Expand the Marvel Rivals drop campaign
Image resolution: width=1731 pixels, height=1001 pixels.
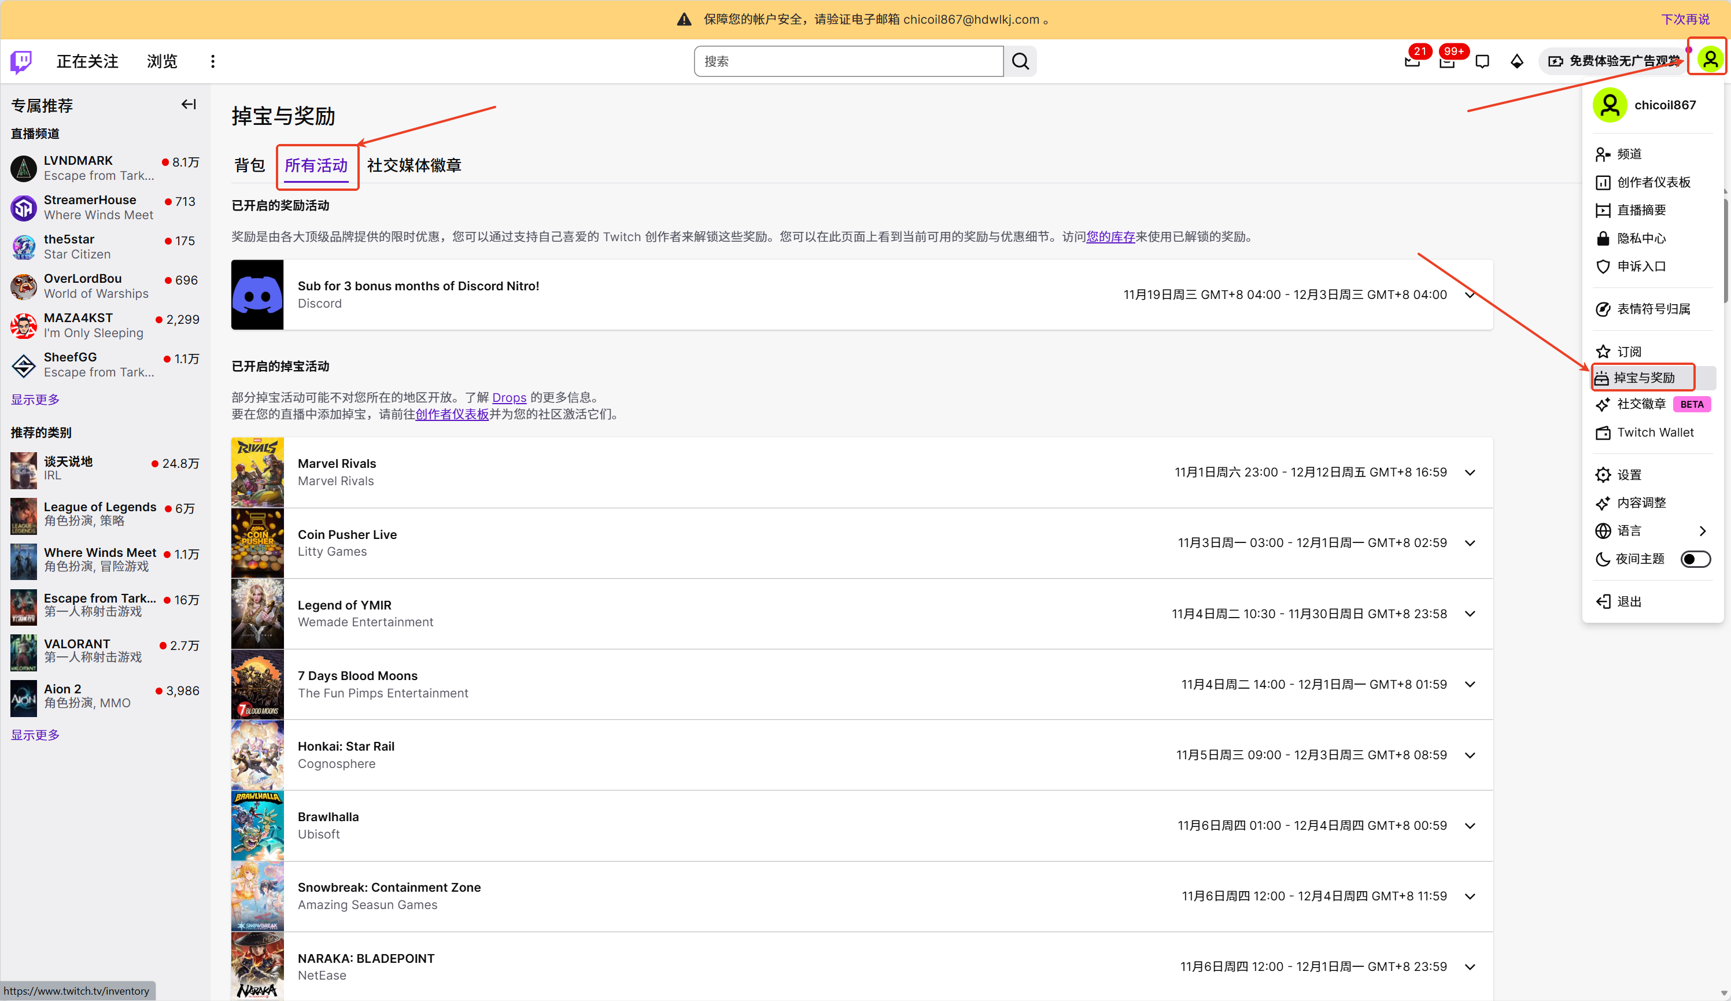[x=1469, y=472]
